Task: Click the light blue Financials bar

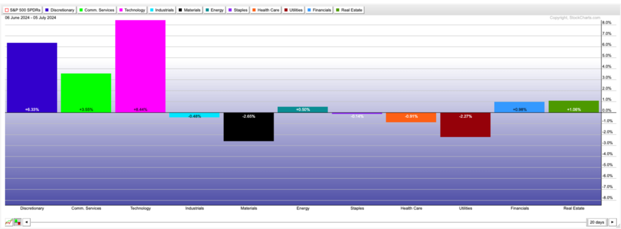Action: (x=519, y=107)
